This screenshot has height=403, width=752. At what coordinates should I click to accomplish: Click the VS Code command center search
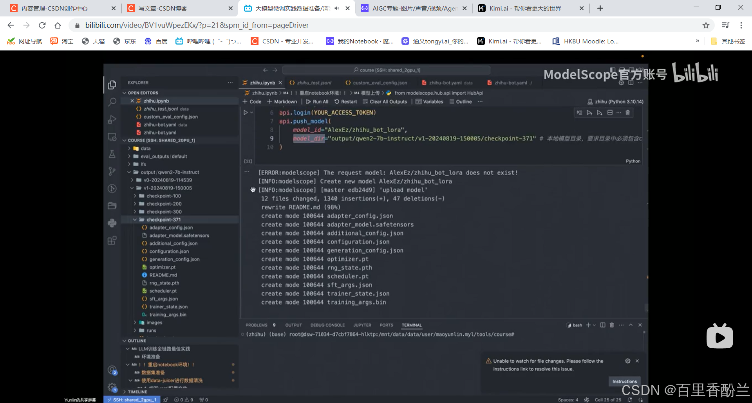coord(386,70)
